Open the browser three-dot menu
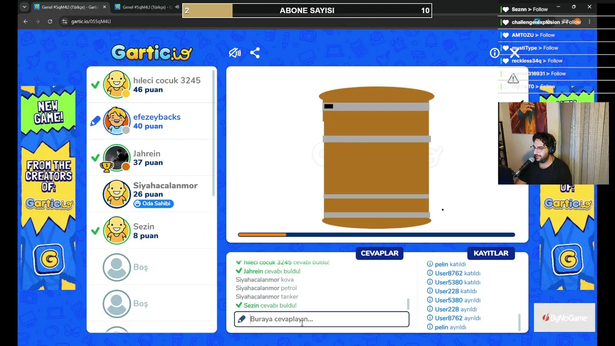The width and height of the screenshot is (615, 346). [590, 22]
